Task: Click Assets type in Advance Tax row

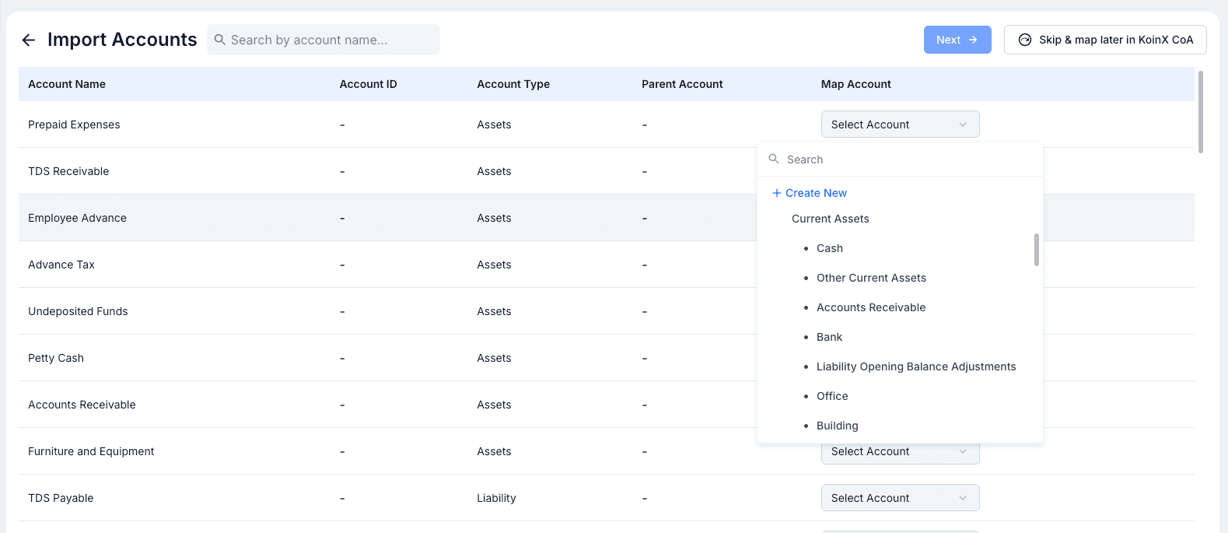Action: [494, 265]
